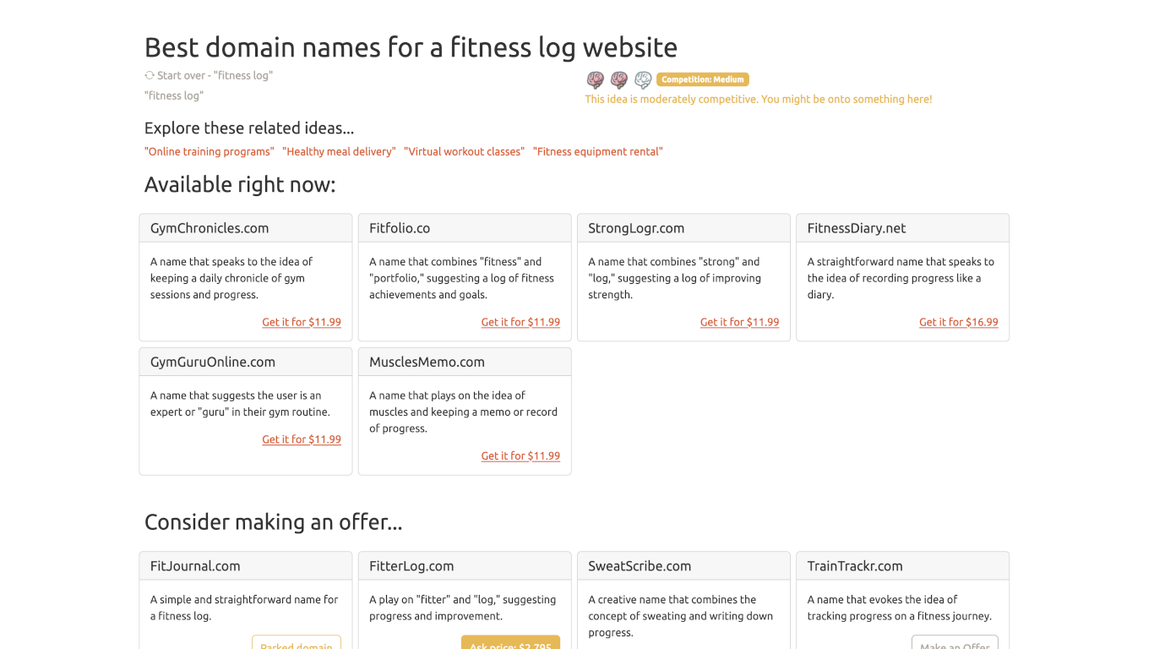Select the "Virtual workout classes" idea

[x=464, y=151]
